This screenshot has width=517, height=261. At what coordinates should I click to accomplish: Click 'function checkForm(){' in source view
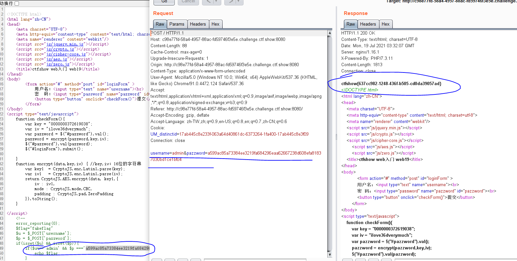[41, 119]
